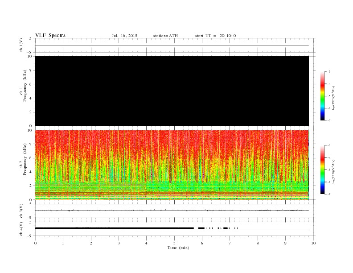The width and height of the screenshot is (353, 273).
Task: Click the ch.1 'Frequency (kHz)' axis label
Action: tap(25, 86)
